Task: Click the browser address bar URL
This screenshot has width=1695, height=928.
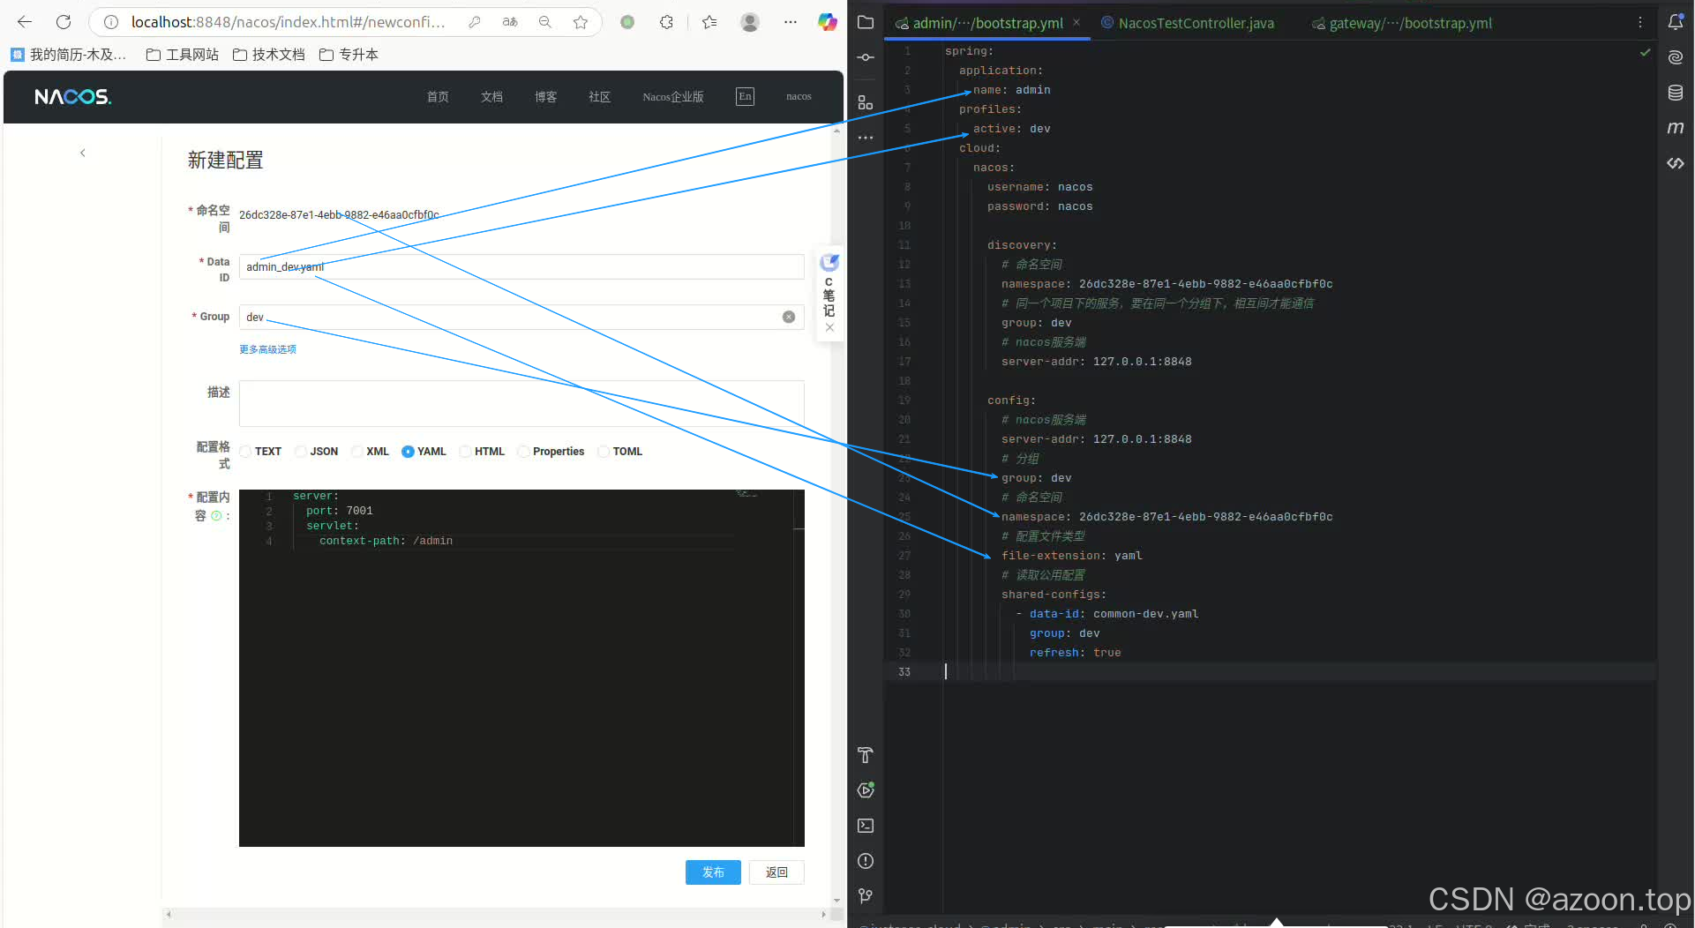Action: (x=289, y=22)
